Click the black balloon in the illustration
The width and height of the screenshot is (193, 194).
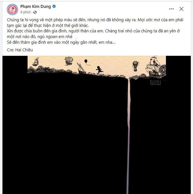(x=86, y=62)
